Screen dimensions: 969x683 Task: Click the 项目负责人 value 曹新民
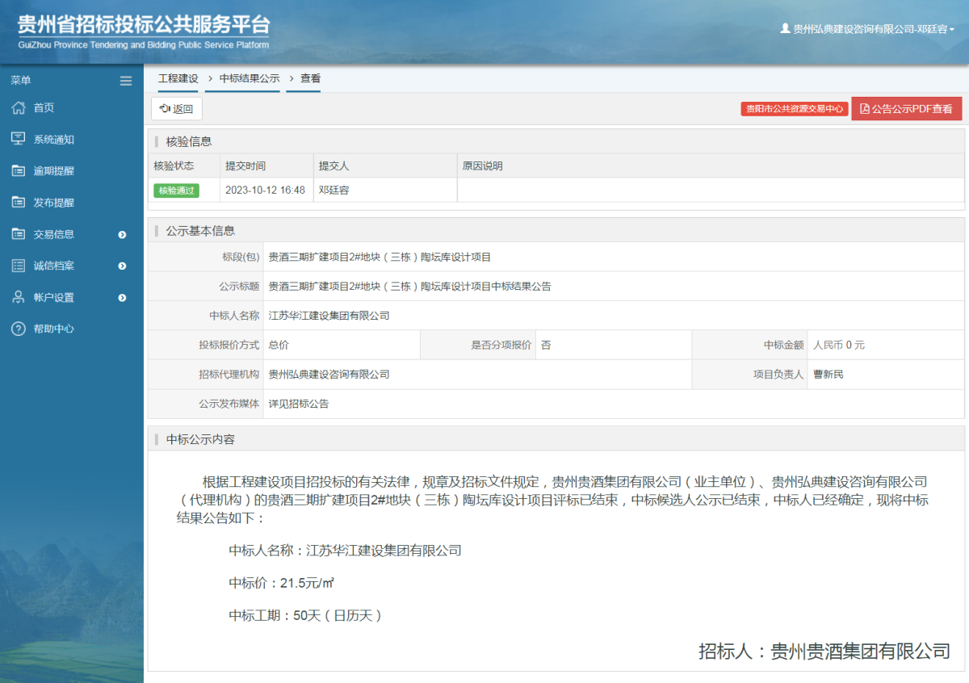point(828,375)
